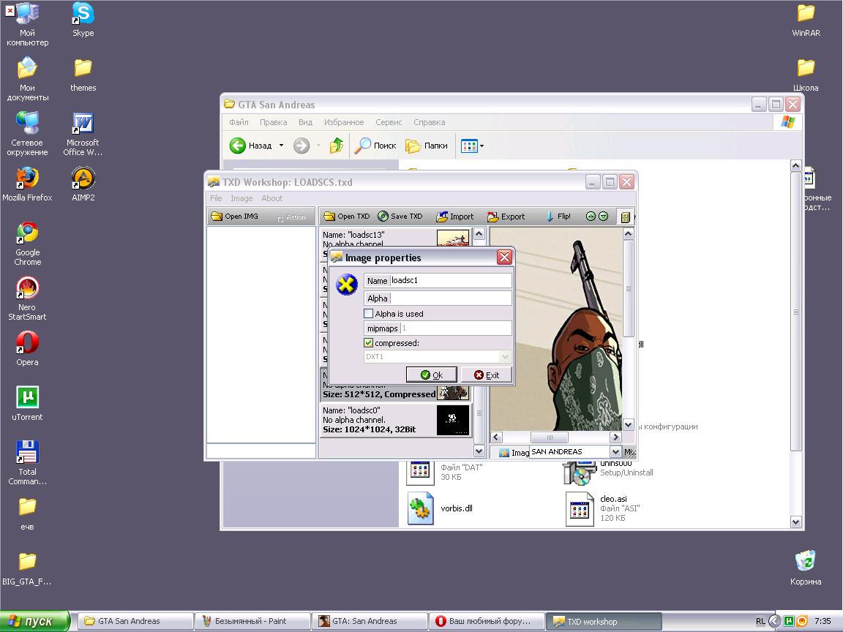Open the Image menu in TXD Workshop

(x=241, y=198)
